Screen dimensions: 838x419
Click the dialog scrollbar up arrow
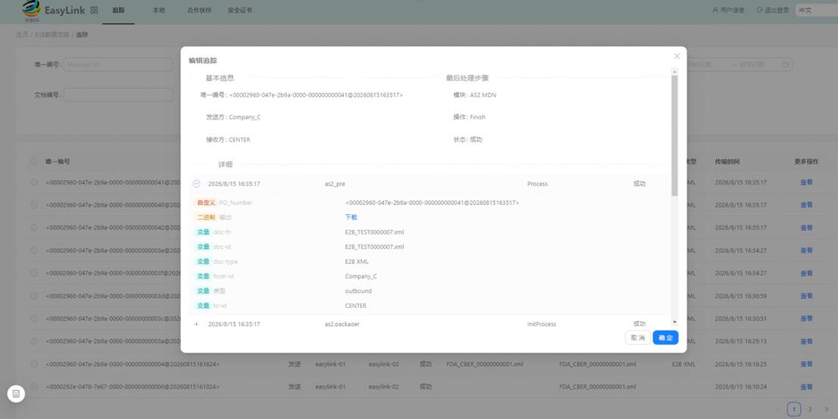[674, 72]
